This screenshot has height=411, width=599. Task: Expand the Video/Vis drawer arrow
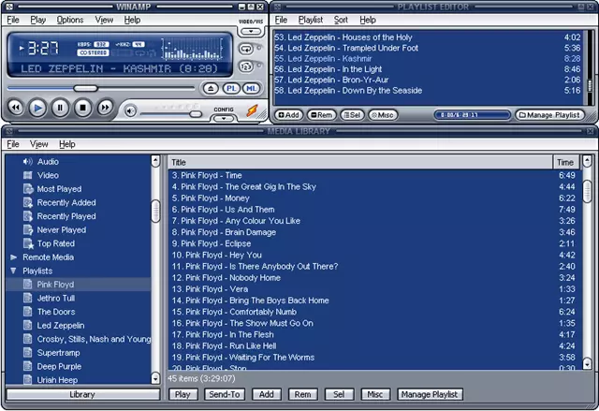pyautogui.click(x=251, y=31)
